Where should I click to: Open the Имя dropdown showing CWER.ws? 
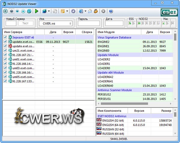point(55,23)
